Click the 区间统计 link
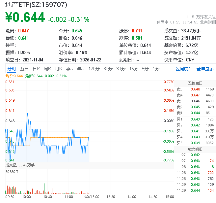Image resolution: width=216 pixels, height=203 pixels. pyautogui.click(x=184, y=69)
